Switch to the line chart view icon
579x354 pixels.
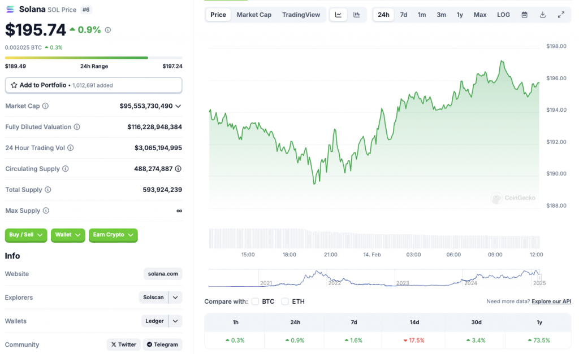click(x=338, y=15)
